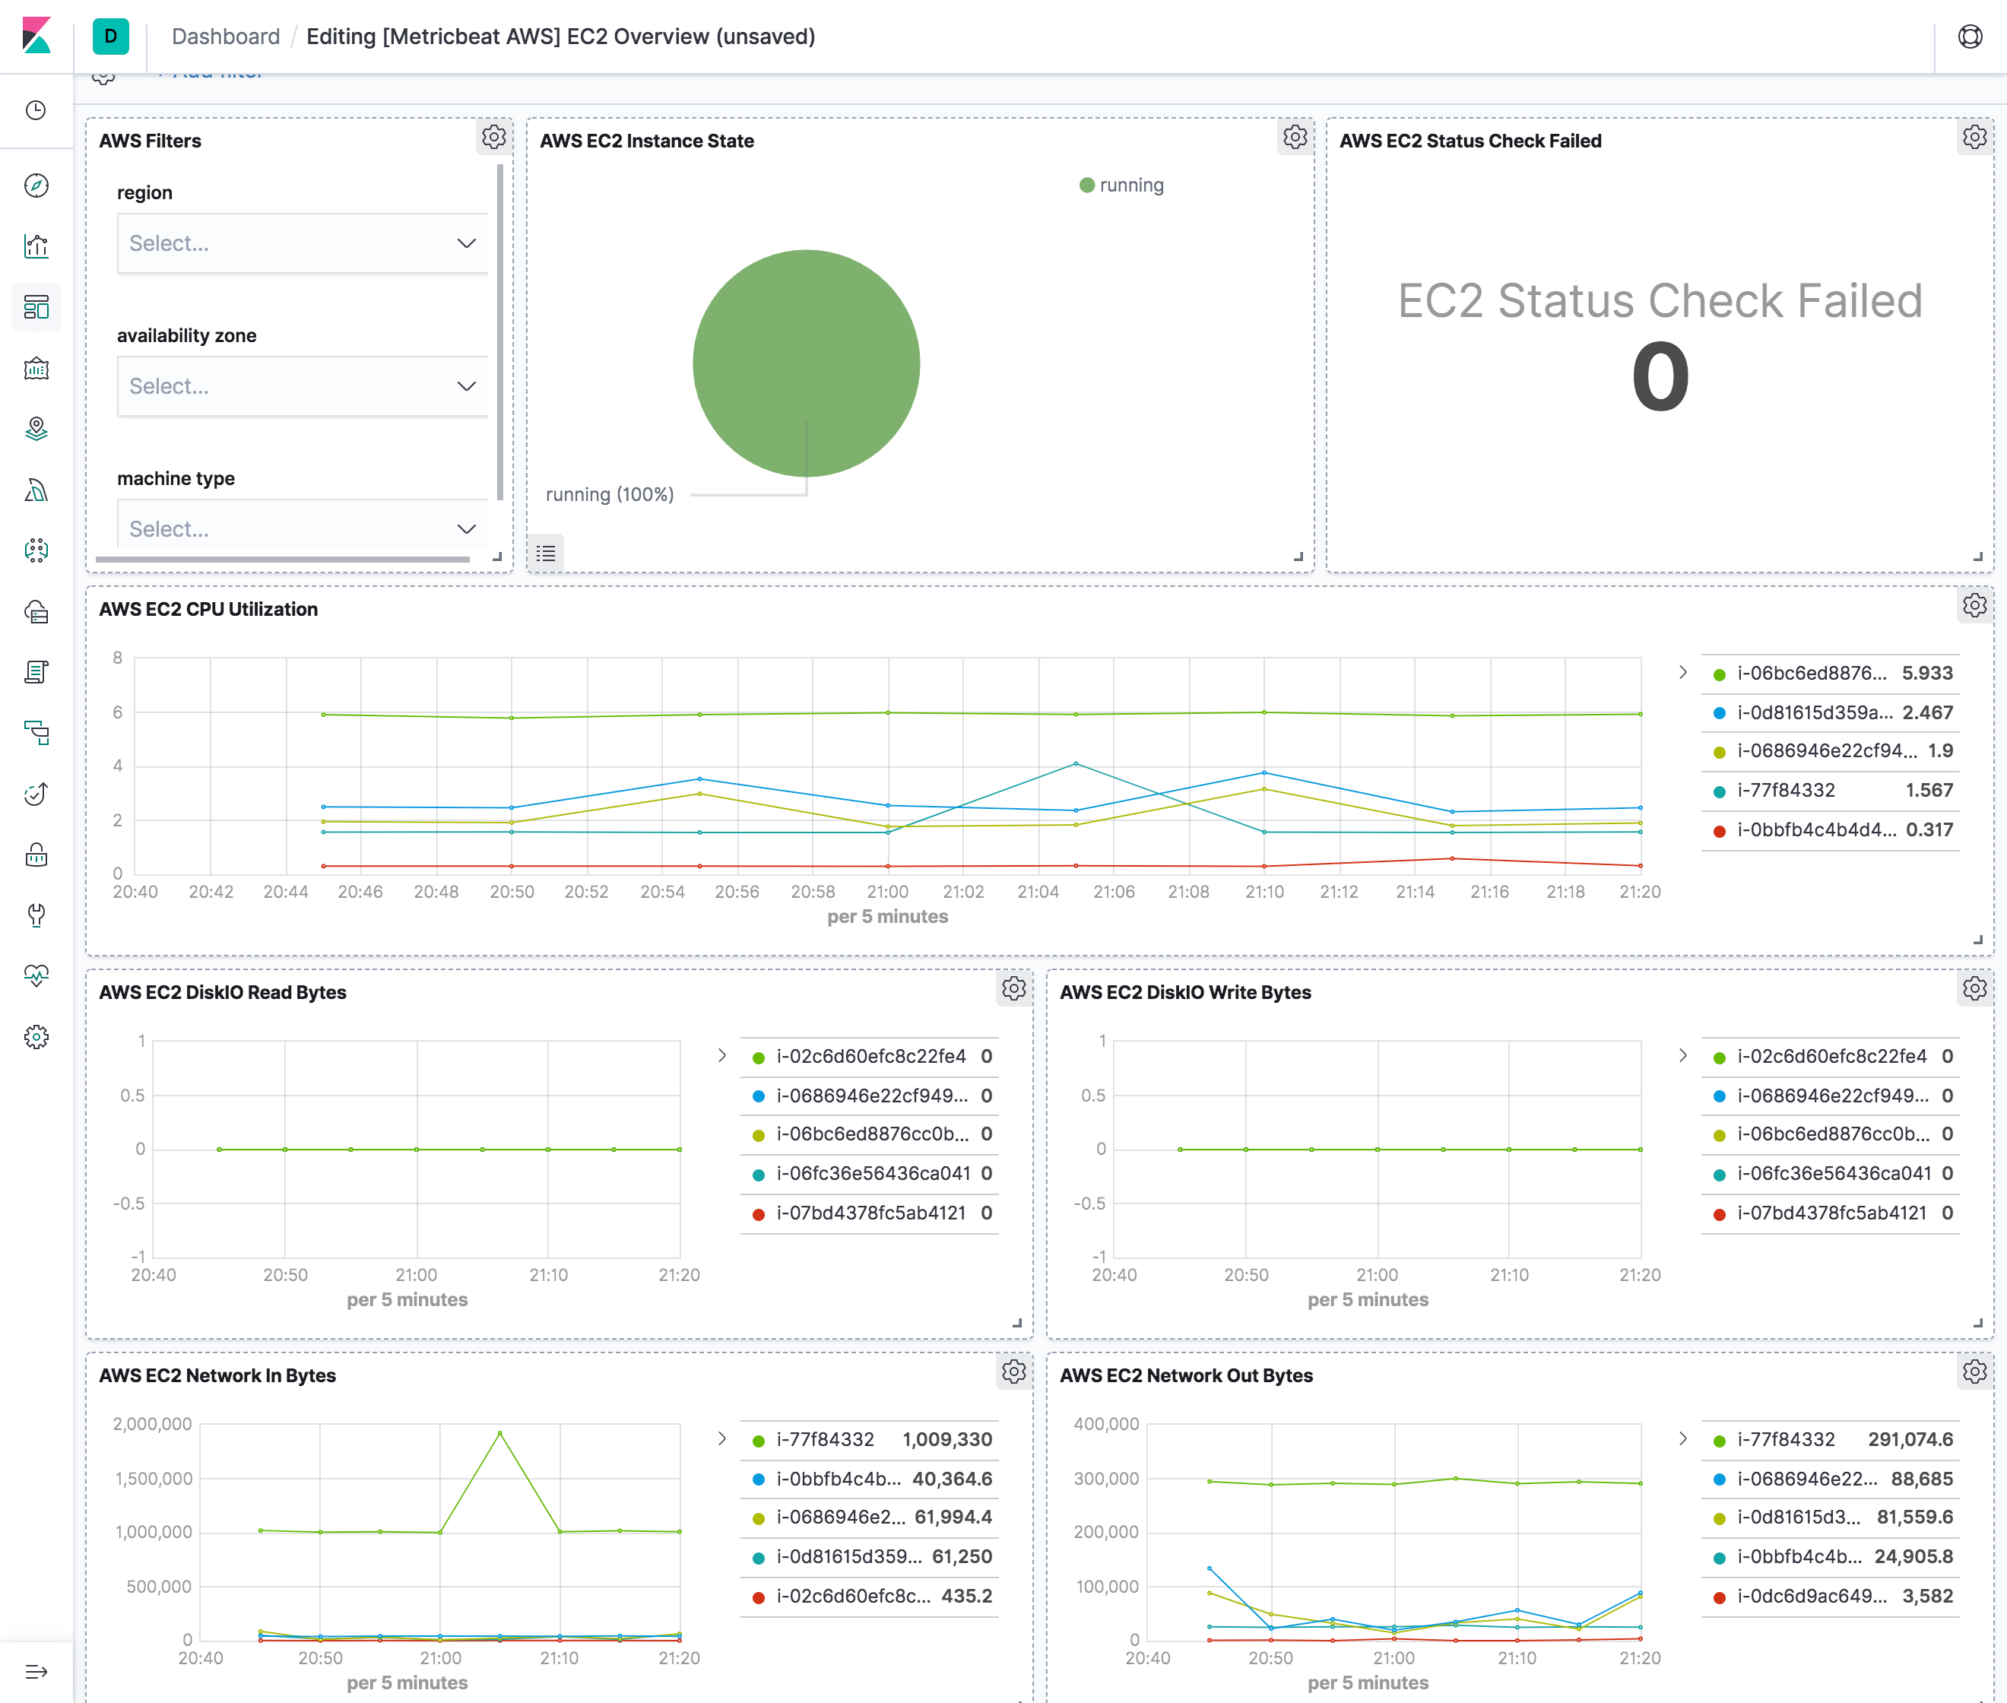Select the Visualize bar-chart icon
This screenshot has width=2007, height=1703.
pyautogui.click(x=36, y=246)
